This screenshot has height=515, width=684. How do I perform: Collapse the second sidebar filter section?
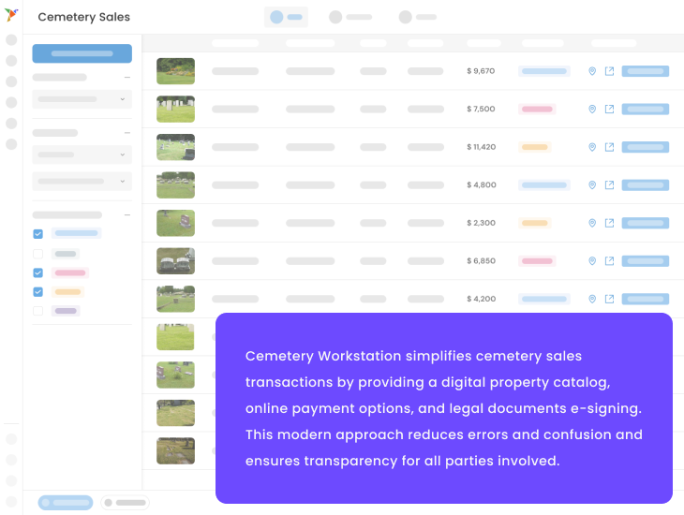point(126,133)
